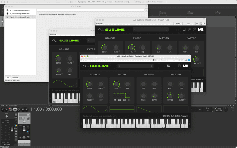The height and width of the screenshot is (148, 237).
Task: Toggle the bypass checkbox in the front plugin window
Action: click(x=189, y=60)
